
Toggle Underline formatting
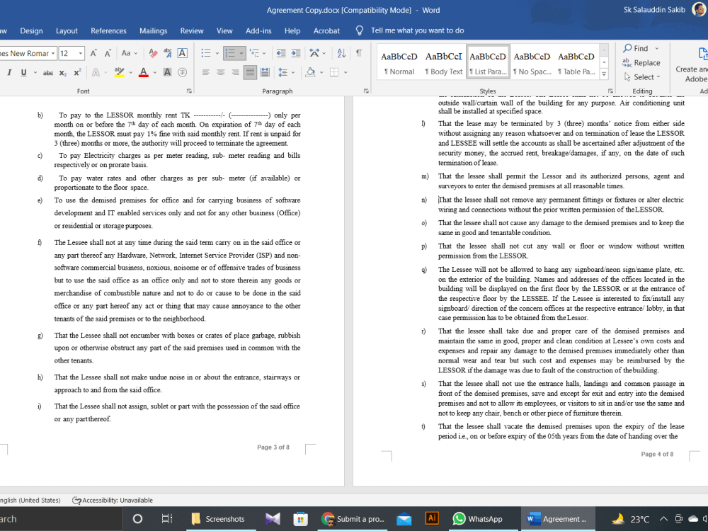23,72
